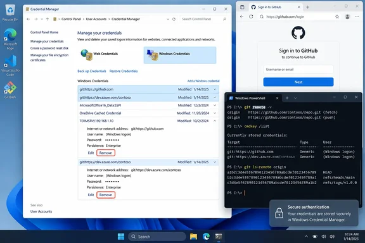Add GitHub page to favorites star

[x=337, y=16]
